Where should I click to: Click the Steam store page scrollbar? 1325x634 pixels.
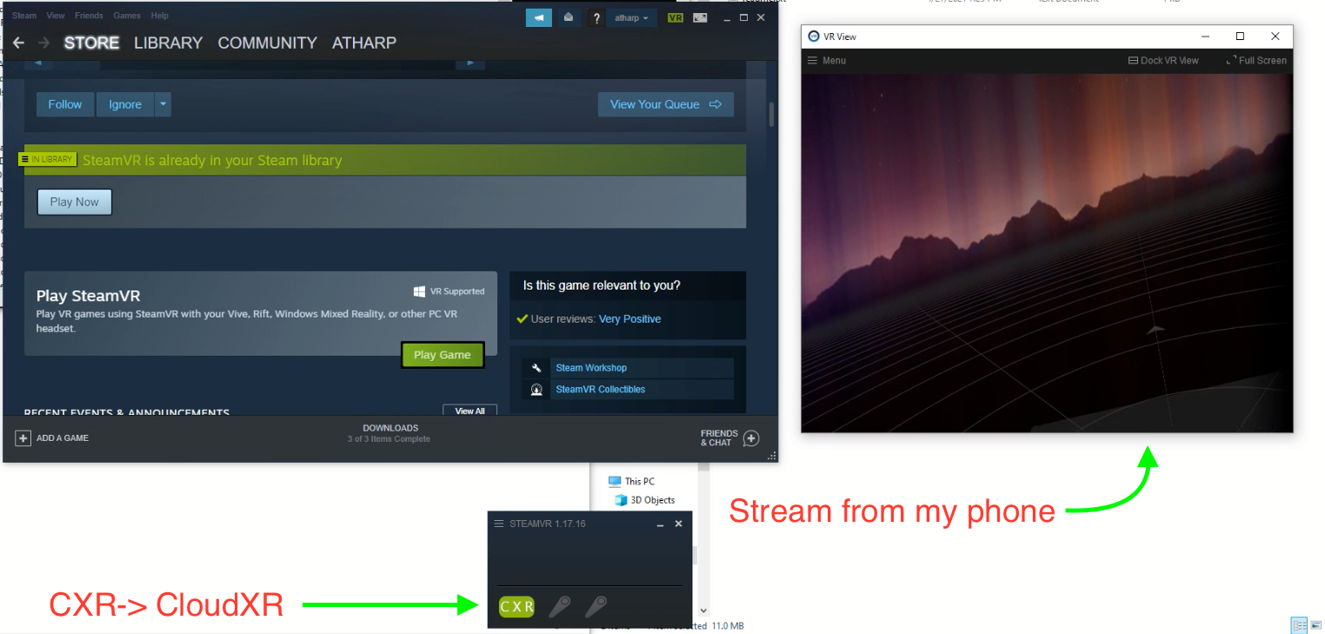click(771, 115)
